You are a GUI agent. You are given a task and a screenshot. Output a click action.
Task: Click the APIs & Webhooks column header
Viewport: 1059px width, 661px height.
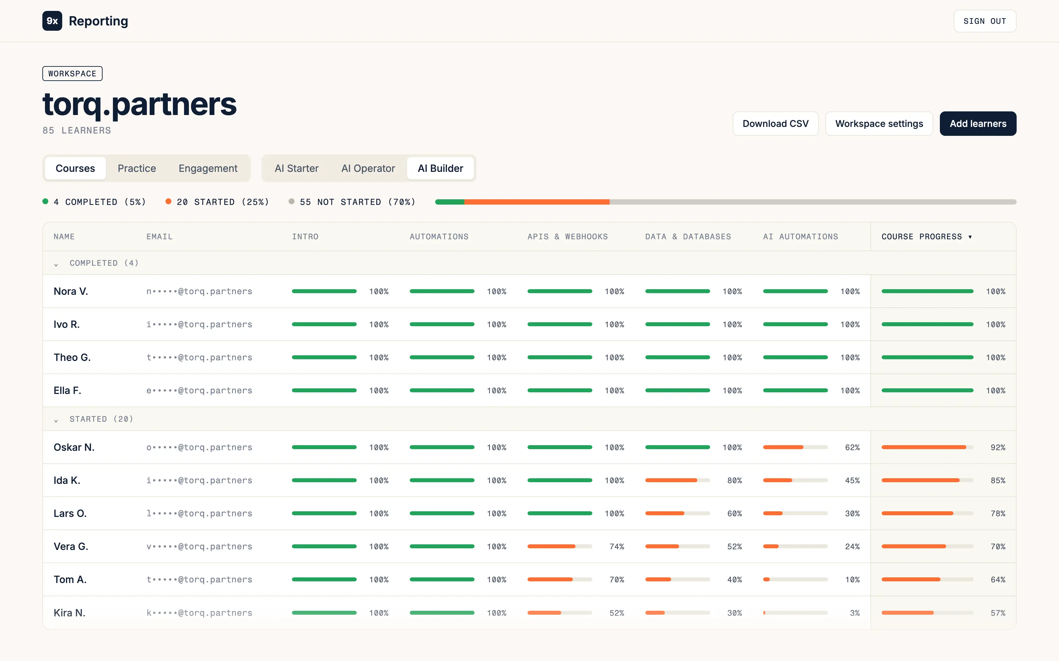click(568, 237)
